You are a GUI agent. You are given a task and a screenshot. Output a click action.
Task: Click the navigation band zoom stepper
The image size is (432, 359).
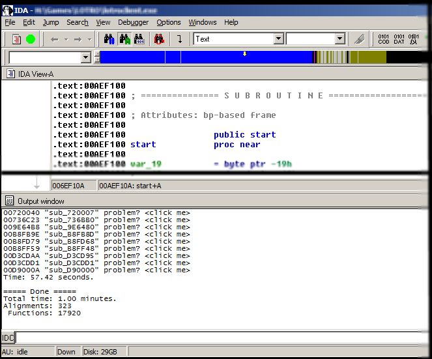tap(97, 57)
